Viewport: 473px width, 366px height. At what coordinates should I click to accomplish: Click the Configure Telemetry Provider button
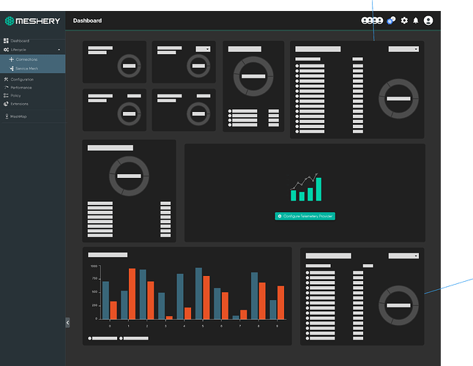(305, 216)
